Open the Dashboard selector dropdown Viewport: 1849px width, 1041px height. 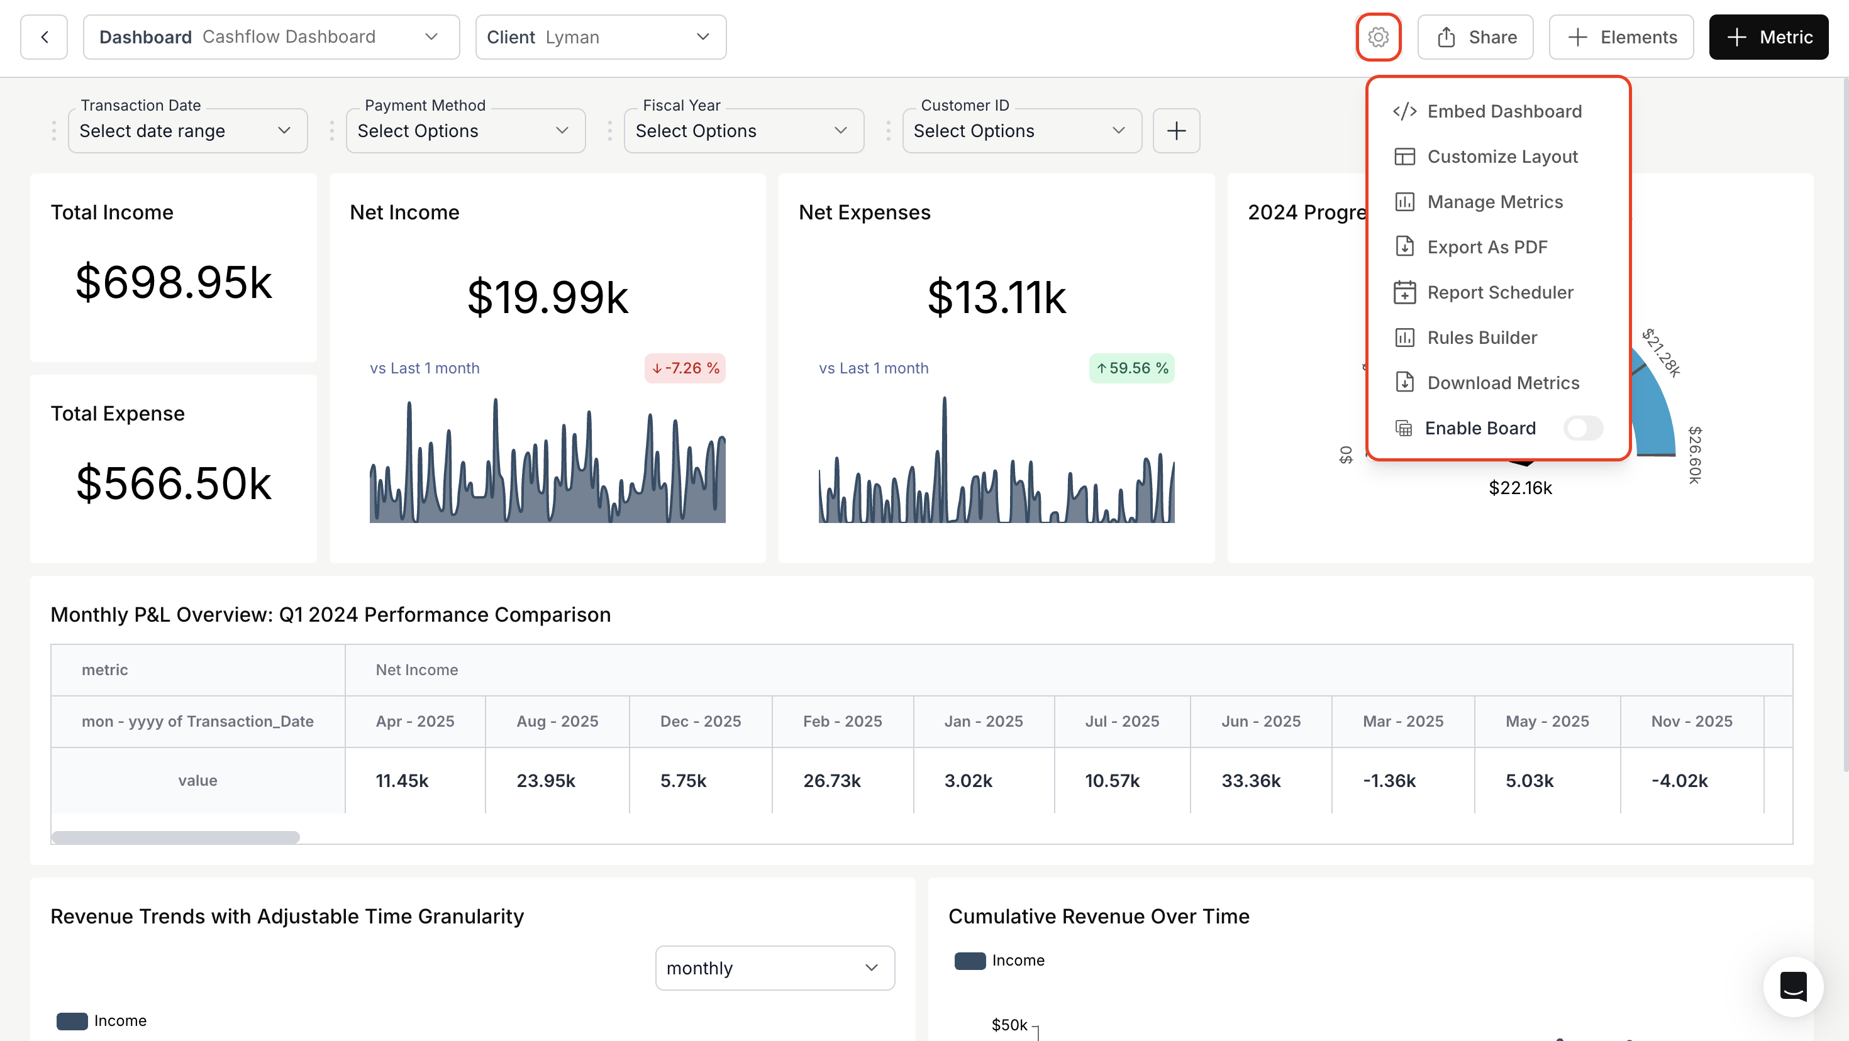(270, 36)
